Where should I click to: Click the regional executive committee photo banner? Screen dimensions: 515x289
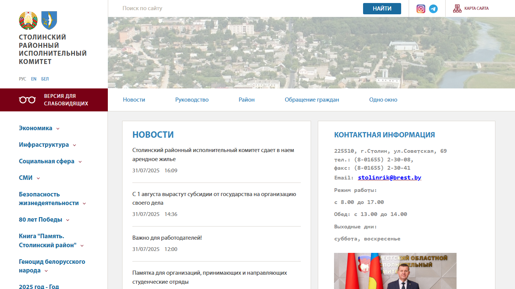coord(395,271)
